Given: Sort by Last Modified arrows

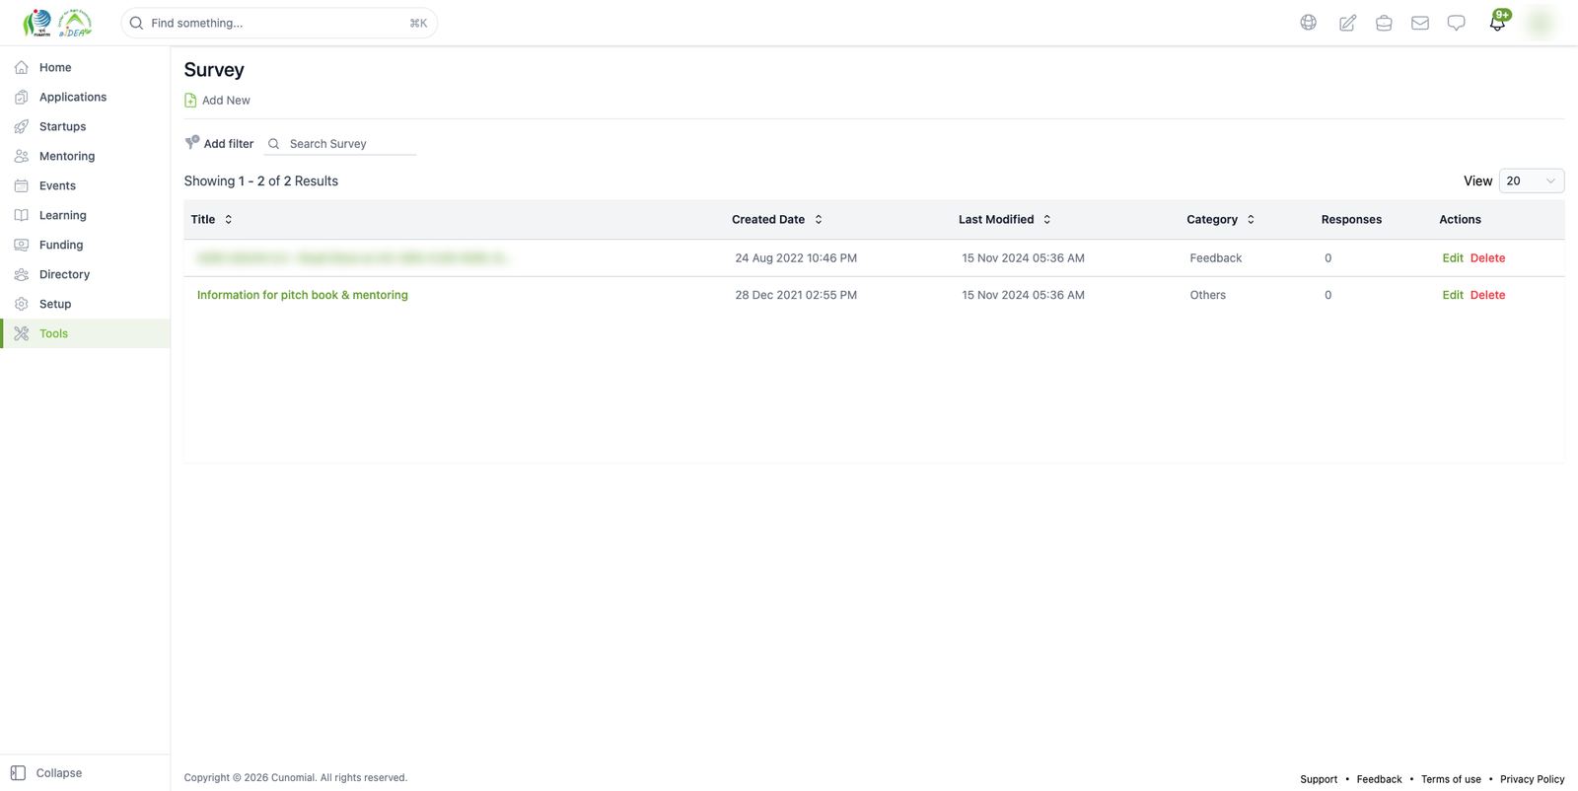Looking at the screenshot, I should (x=1046, y=220).
